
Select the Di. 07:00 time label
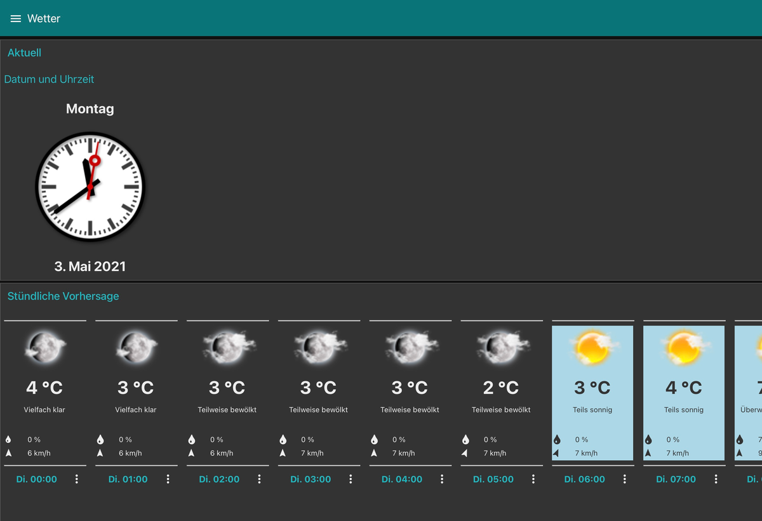coord(677,479)
